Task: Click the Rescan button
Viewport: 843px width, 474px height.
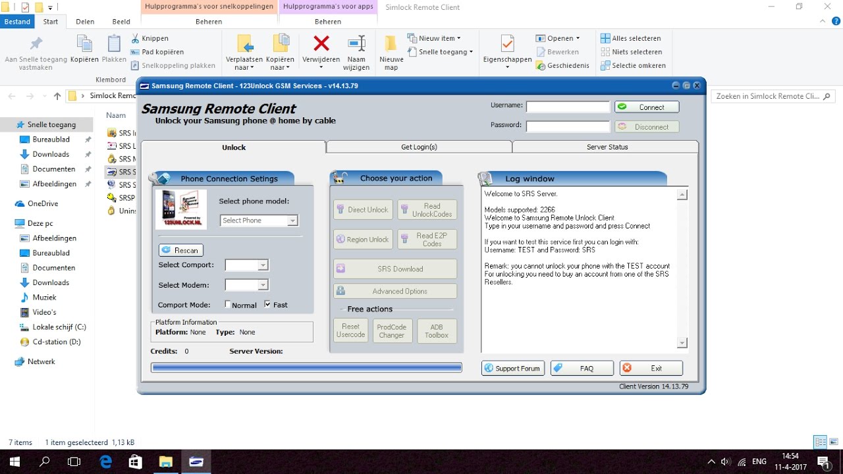Action: click(181, 250)
